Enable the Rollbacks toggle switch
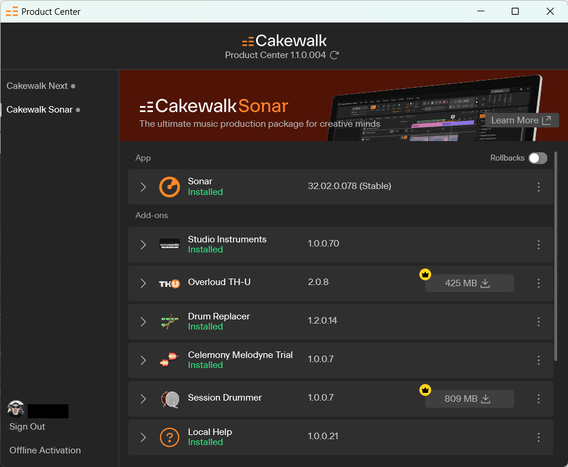This screenshot has width=568, height=467. tap(538, 158)
